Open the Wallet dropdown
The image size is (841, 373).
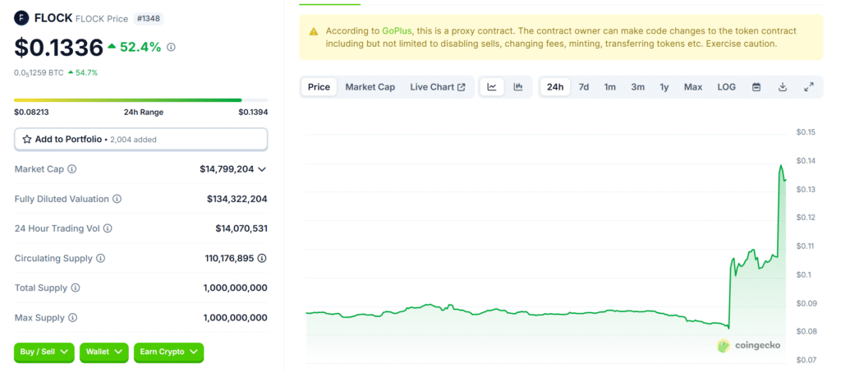click(104, 352)
